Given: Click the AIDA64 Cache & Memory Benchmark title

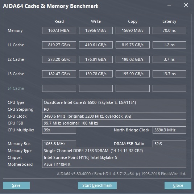Looking at the screenshot, I should (x=51, y=6).
